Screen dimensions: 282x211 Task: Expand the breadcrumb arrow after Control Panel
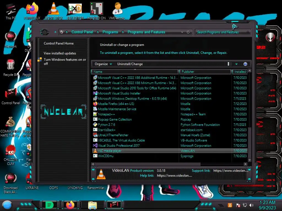click(x=98, y=32)
